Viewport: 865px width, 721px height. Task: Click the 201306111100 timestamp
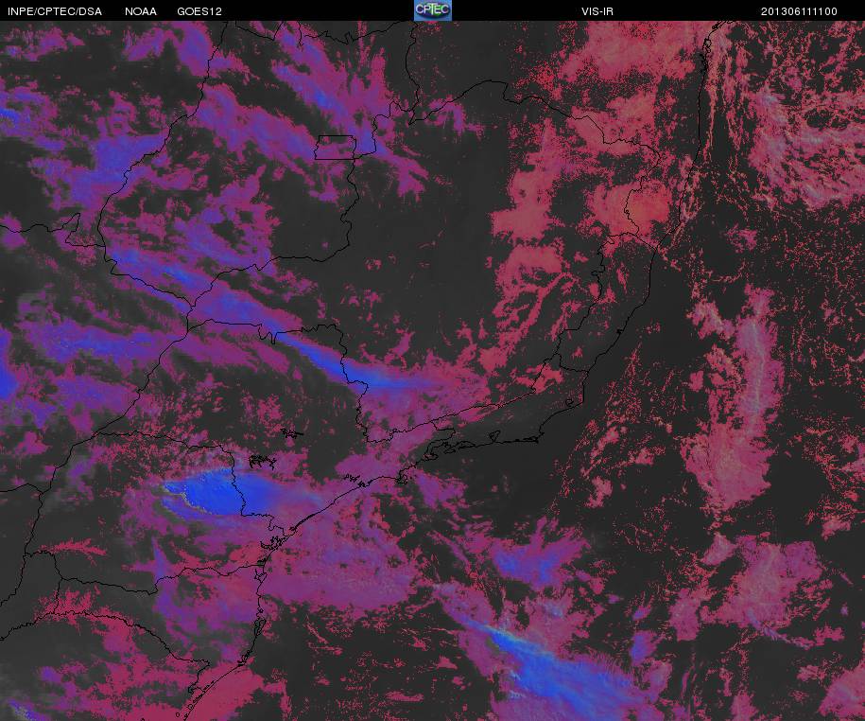(800, 11)
